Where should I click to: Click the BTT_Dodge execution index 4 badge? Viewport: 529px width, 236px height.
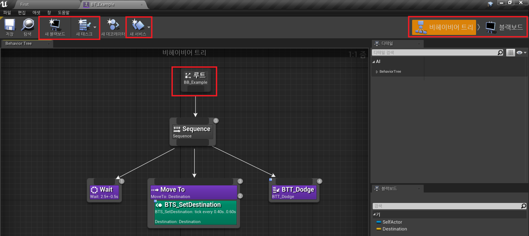319,181
